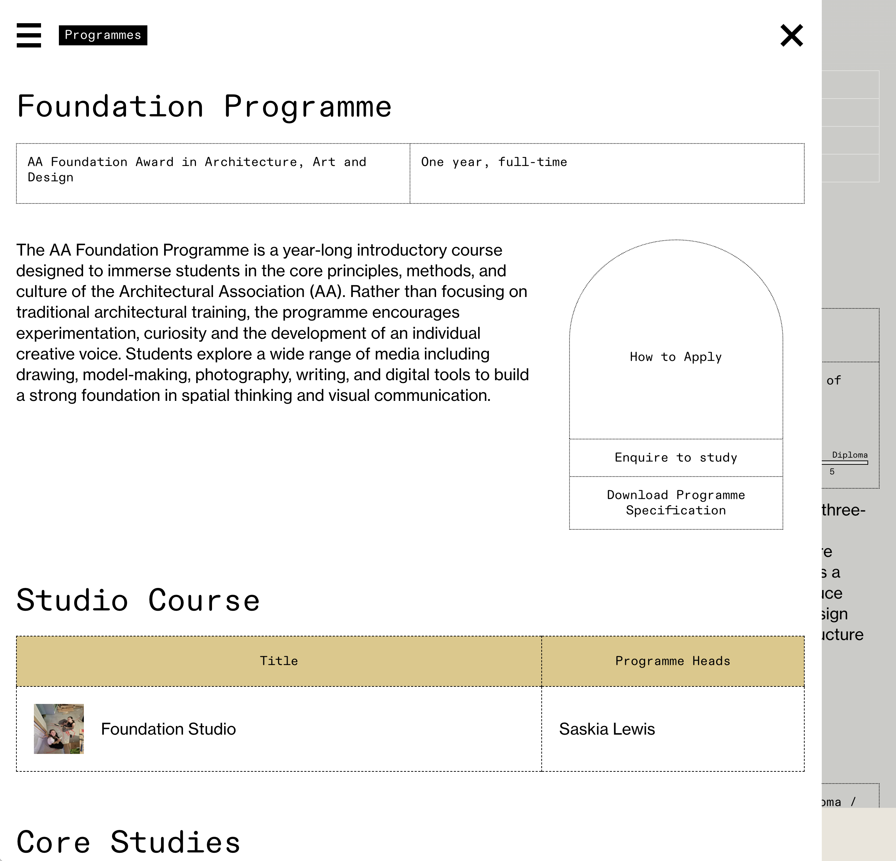
Task: Click the Title column header
Action: point(279,661)
